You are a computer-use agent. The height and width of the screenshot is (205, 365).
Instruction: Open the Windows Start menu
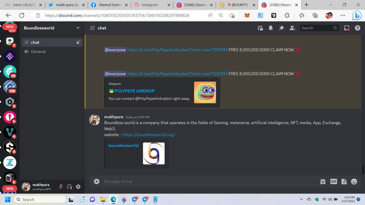point(7,199)
